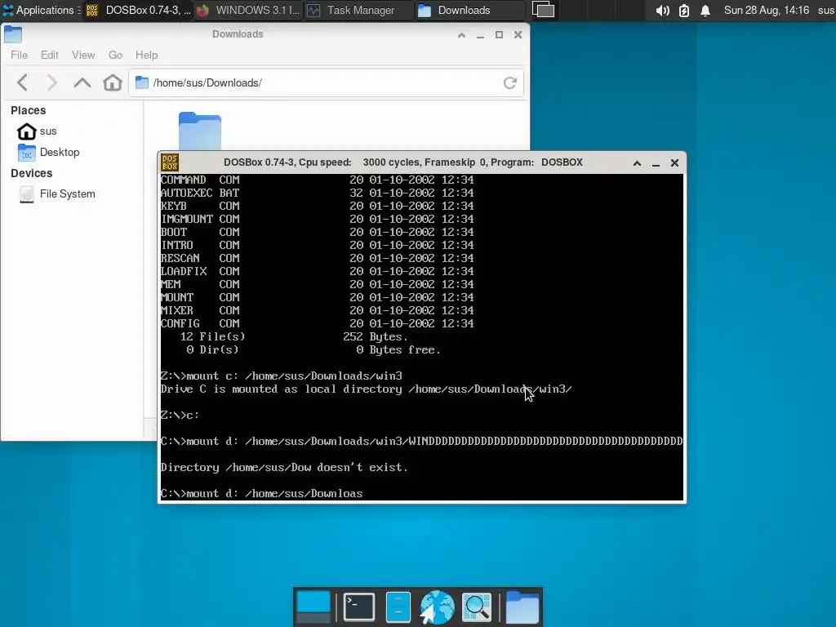836x627 pixels.
Task: Open the View menu in Downloads window
Action: click(x=83, y=55)
